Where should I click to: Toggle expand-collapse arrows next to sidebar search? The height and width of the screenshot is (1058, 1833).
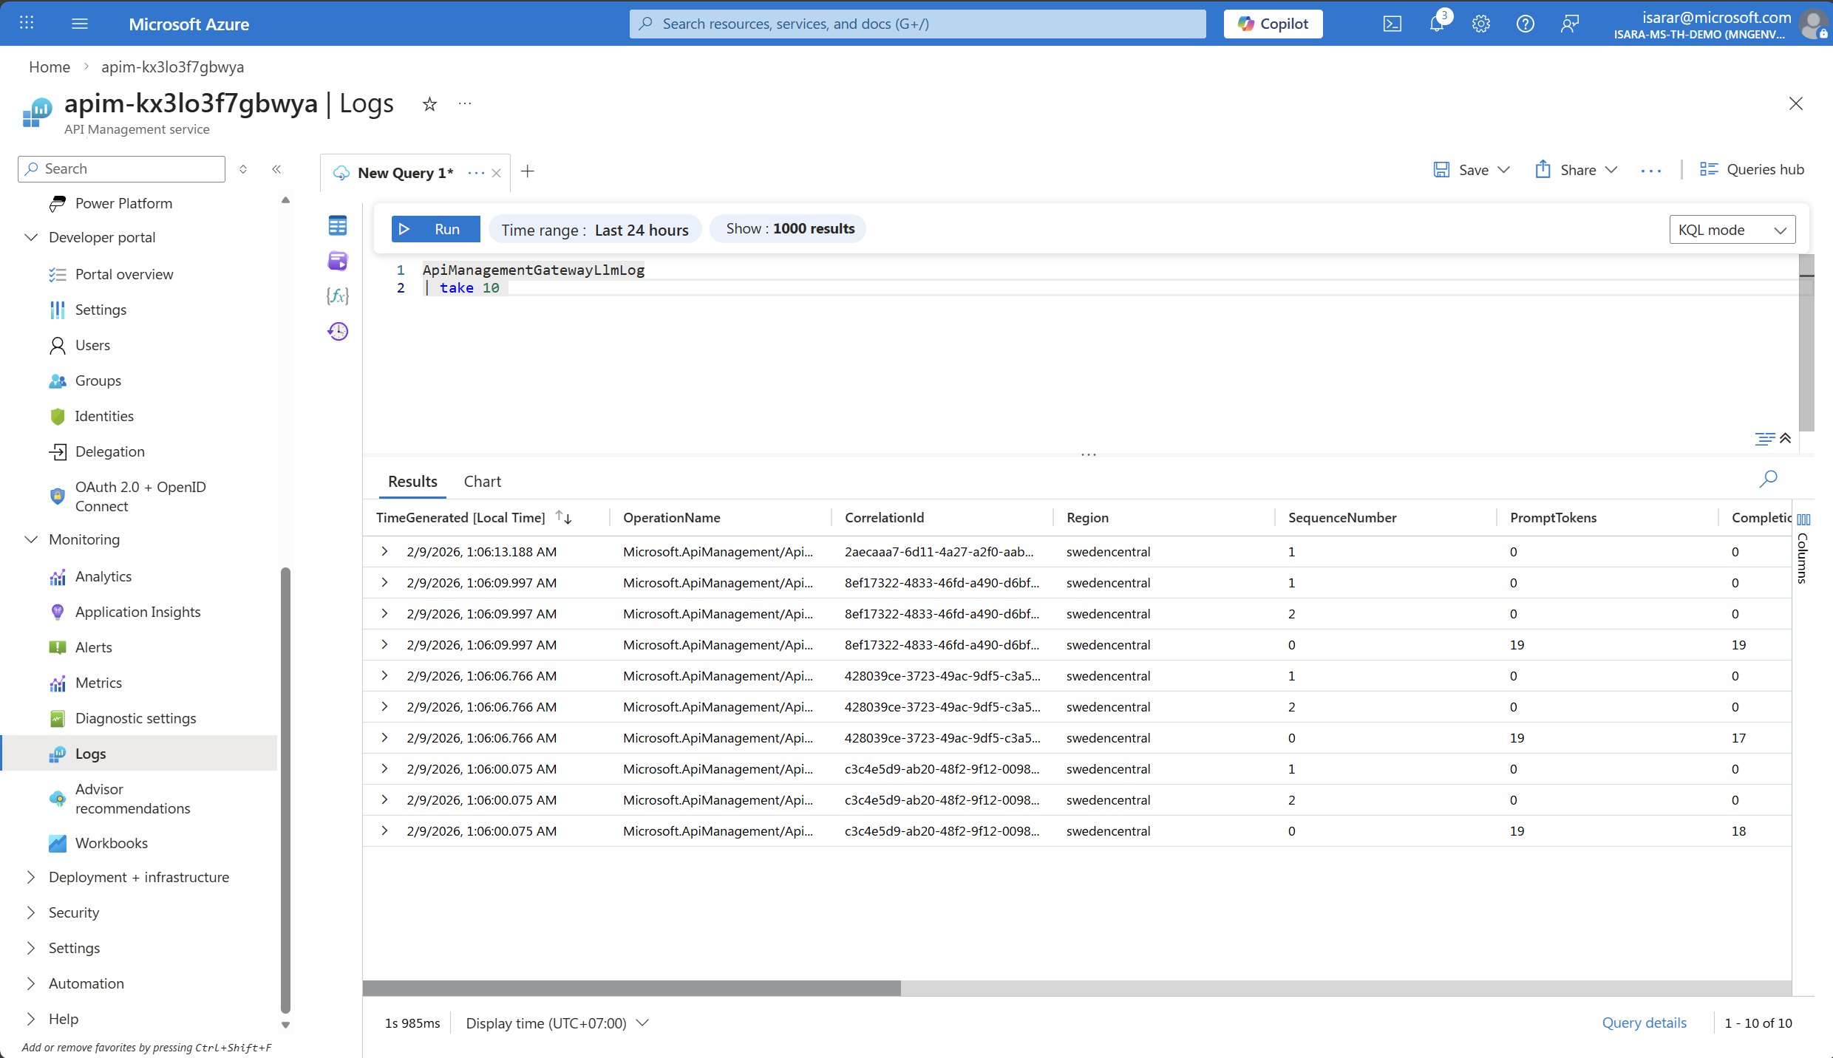243,169
